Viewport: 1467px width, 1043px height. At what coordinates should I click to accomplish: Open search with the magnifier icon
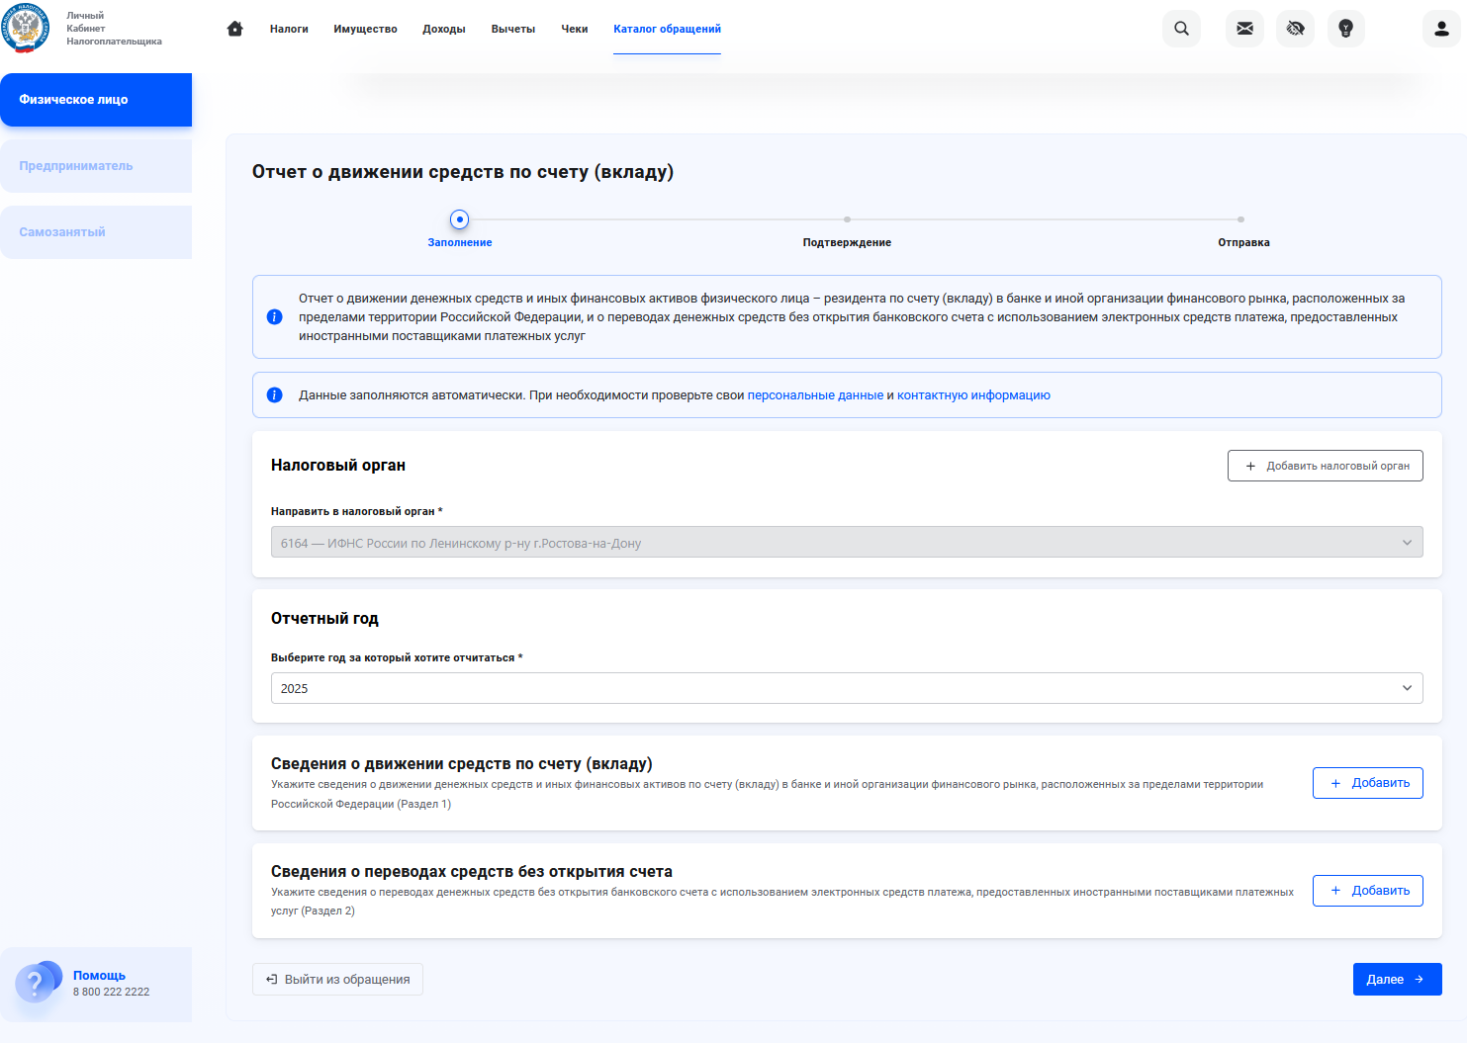(x=1181, y=29)
